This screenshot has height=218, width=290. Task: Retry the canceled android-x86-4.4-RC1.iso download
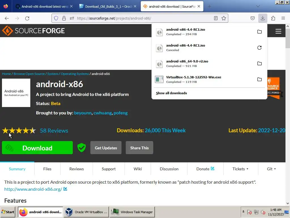tap(259, 48)
